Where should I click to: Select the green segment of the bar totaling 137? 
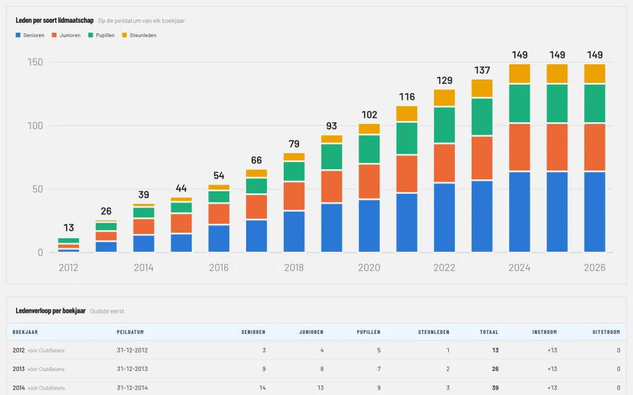pos(482,117)
